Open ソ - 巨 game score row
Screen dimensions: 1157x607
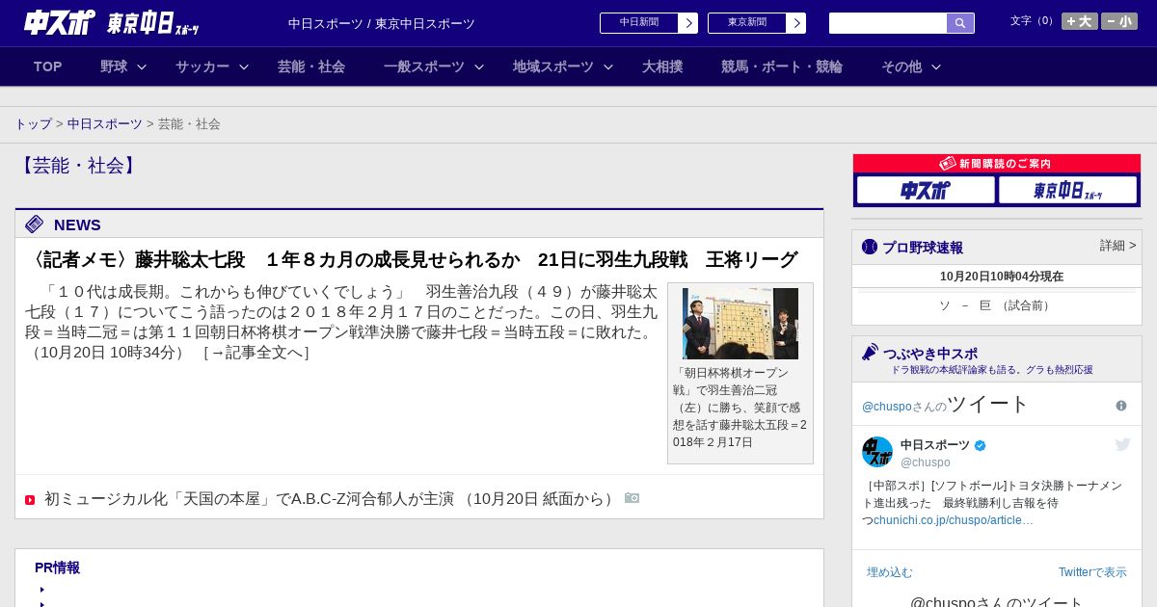pyautogui.click(x=997, y=305)
